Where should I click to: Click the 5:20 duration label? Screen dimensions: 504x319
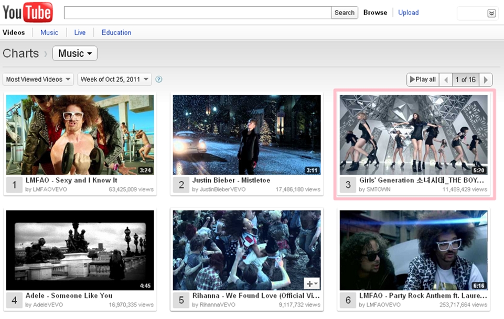(x=479, y=170)
